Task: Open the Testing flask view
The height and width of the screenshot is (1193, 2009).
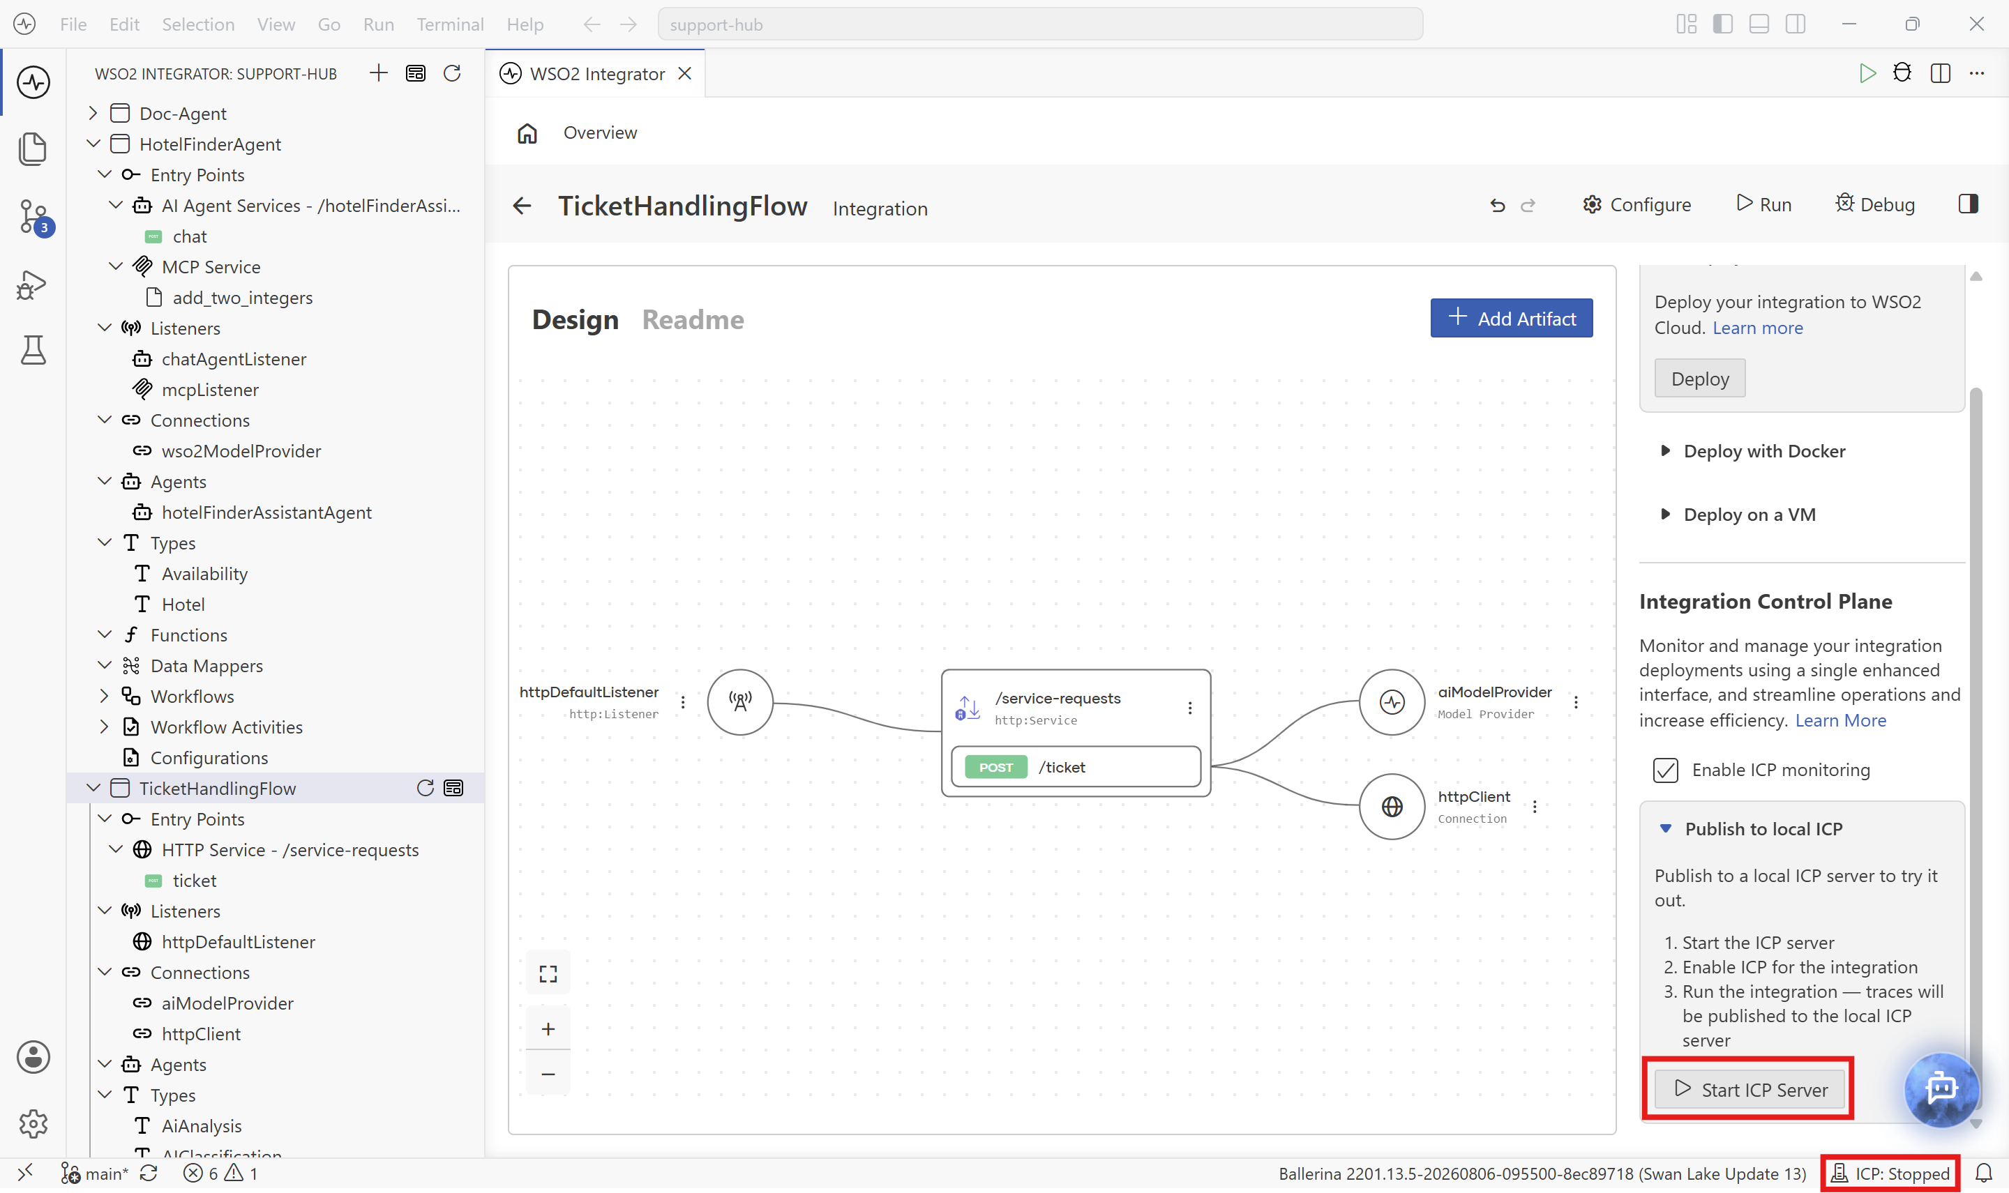Action: (x=33, y=351)
